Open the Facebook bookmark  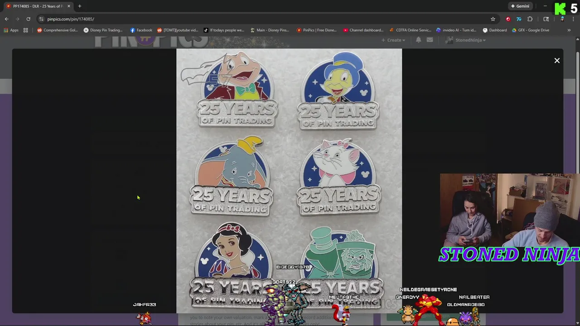coord(141,30)
